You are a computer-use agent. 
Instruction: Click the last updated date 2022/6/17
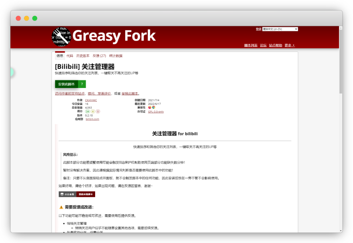[x=154, y=104]
